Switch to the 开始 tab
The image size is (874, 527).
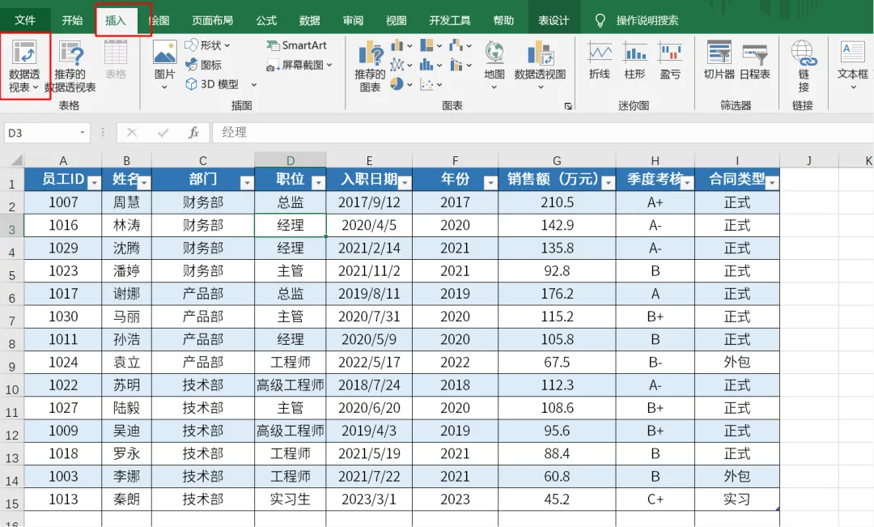(x=72, y=20)
